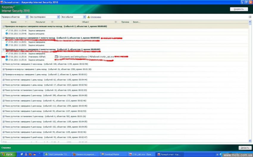The height and width of the screenshot is (157, 253).
Task: Click 'Причина' column header
Action: click(125, 22)
